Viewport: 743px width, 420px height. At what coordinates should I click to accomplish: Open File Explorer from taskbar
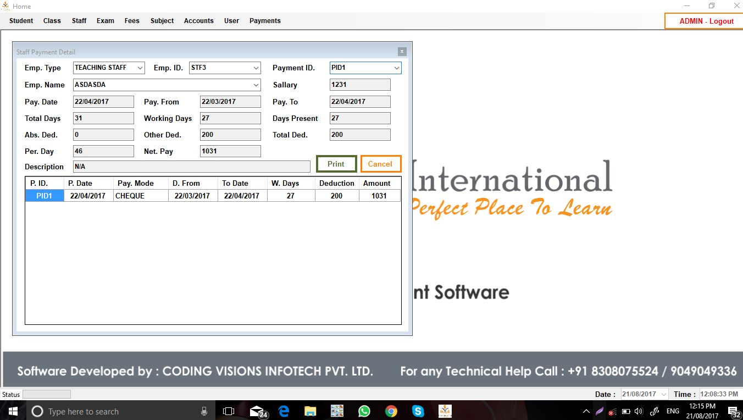click(x=310, y=411)
